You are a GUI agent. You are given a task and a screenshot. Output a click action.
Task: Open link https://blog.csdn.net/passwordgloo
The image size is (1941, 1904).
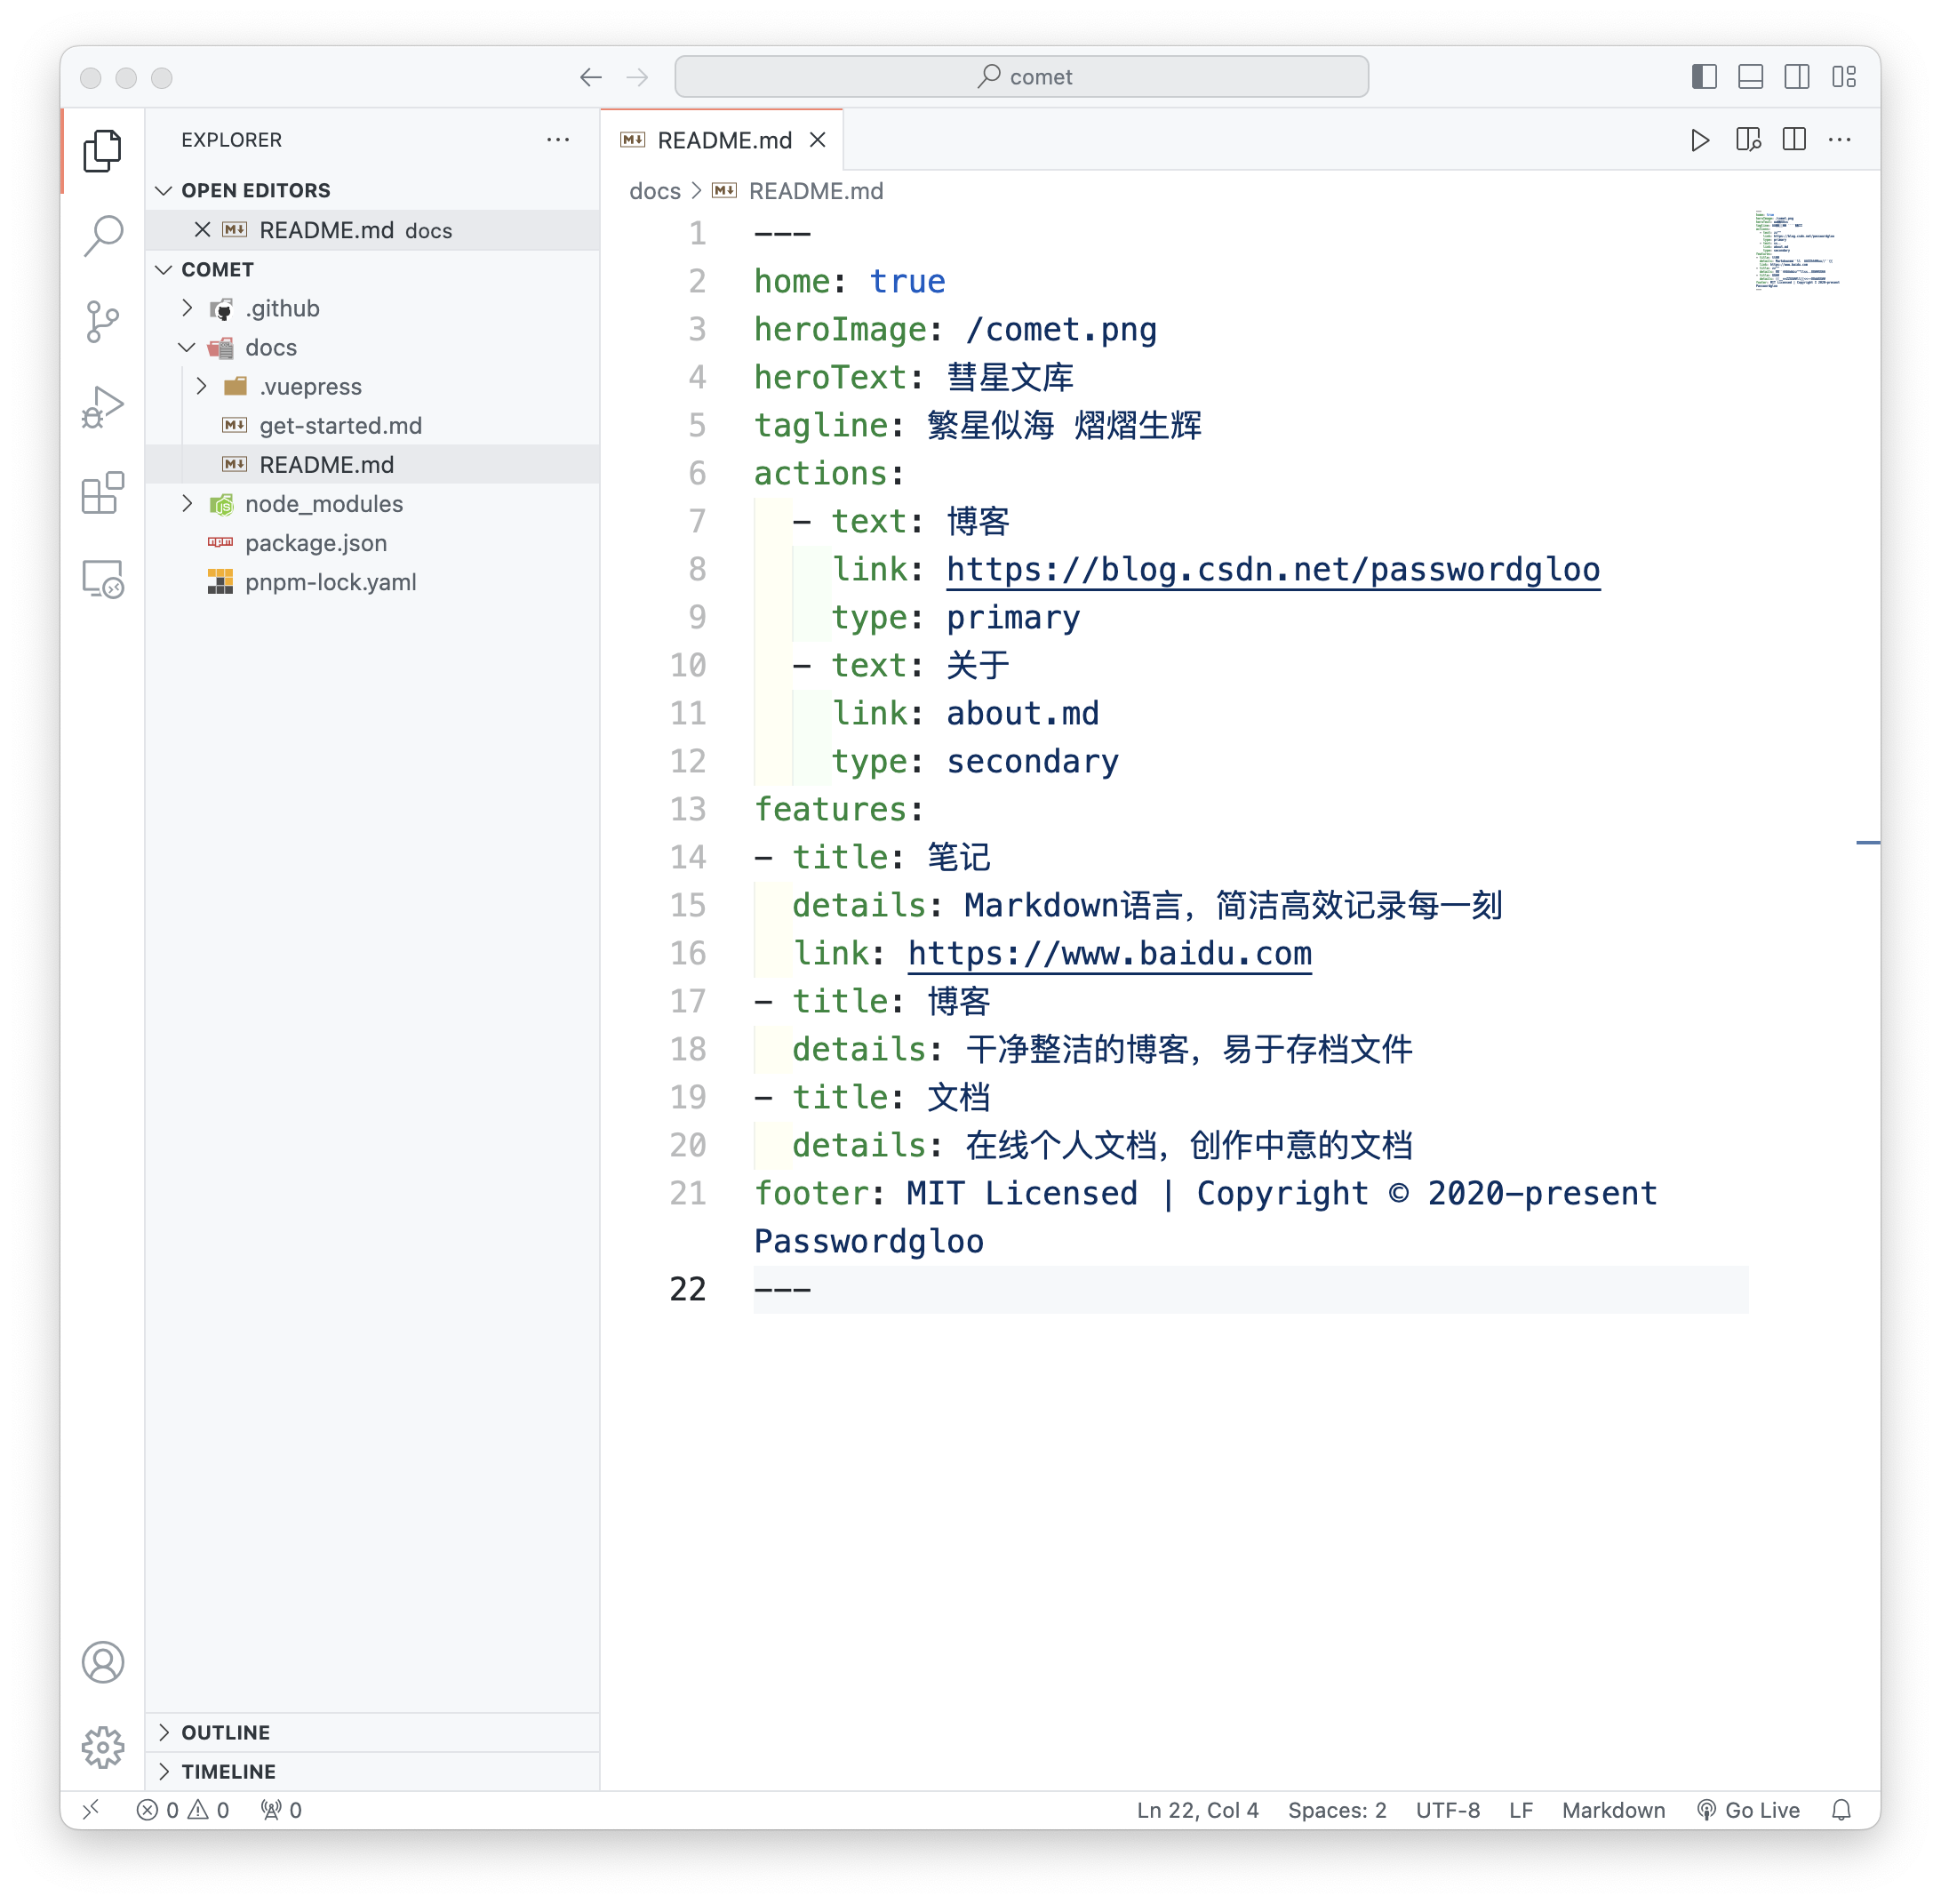coord(1273,568)
